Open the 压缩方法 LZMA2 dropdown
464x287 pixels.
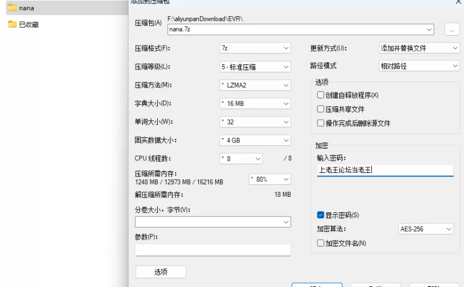click(255, 86)
